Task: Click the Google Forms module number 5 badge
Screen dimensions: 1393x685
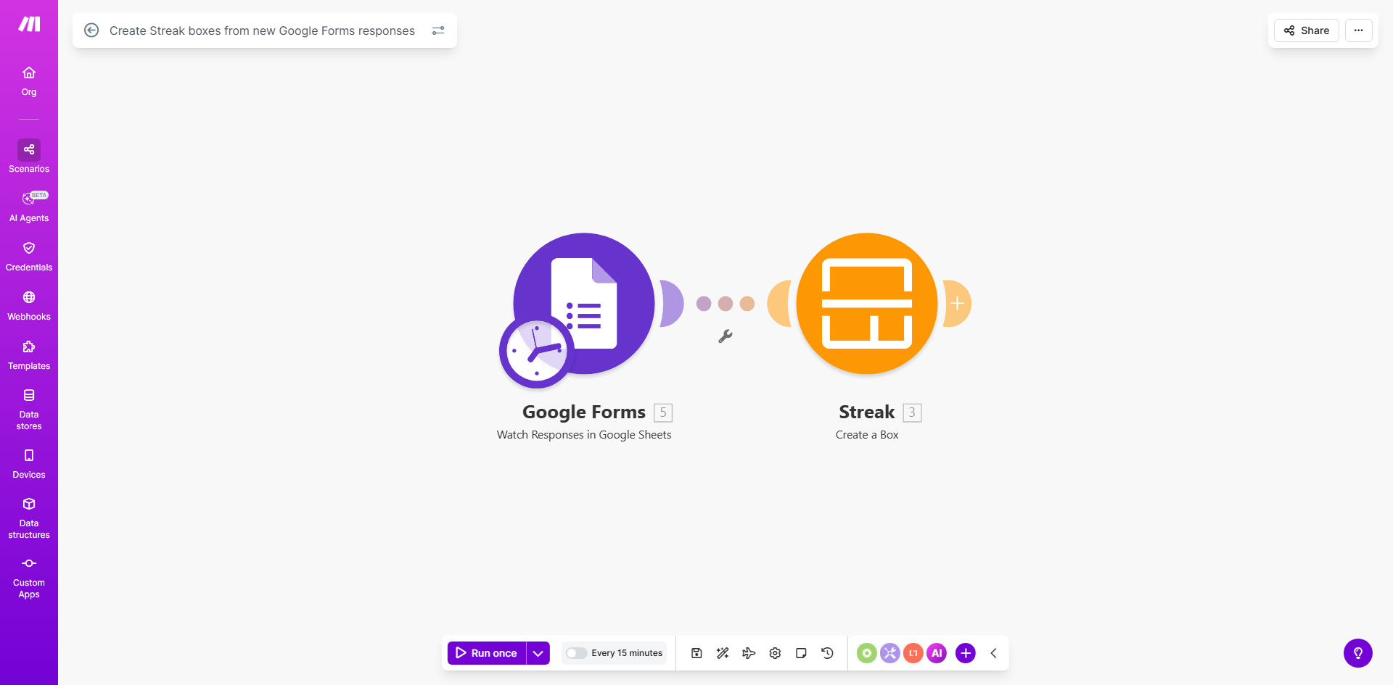Action: coord(663,412)
